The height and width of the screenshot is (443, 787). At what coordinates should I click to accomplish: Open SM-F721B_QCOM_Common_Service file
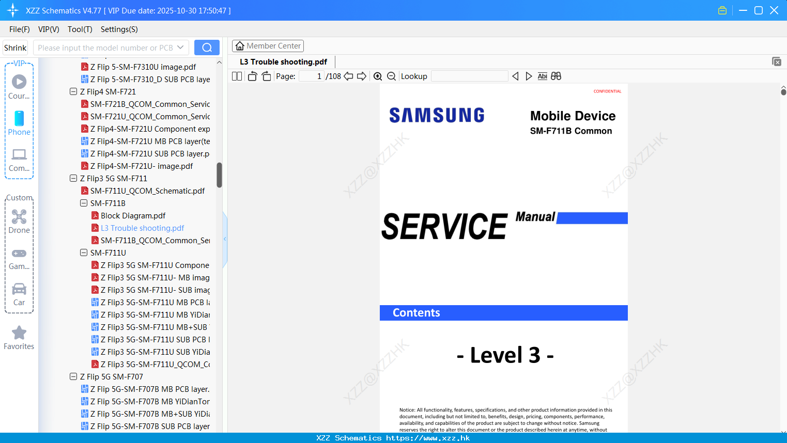(x=150, y=104)
